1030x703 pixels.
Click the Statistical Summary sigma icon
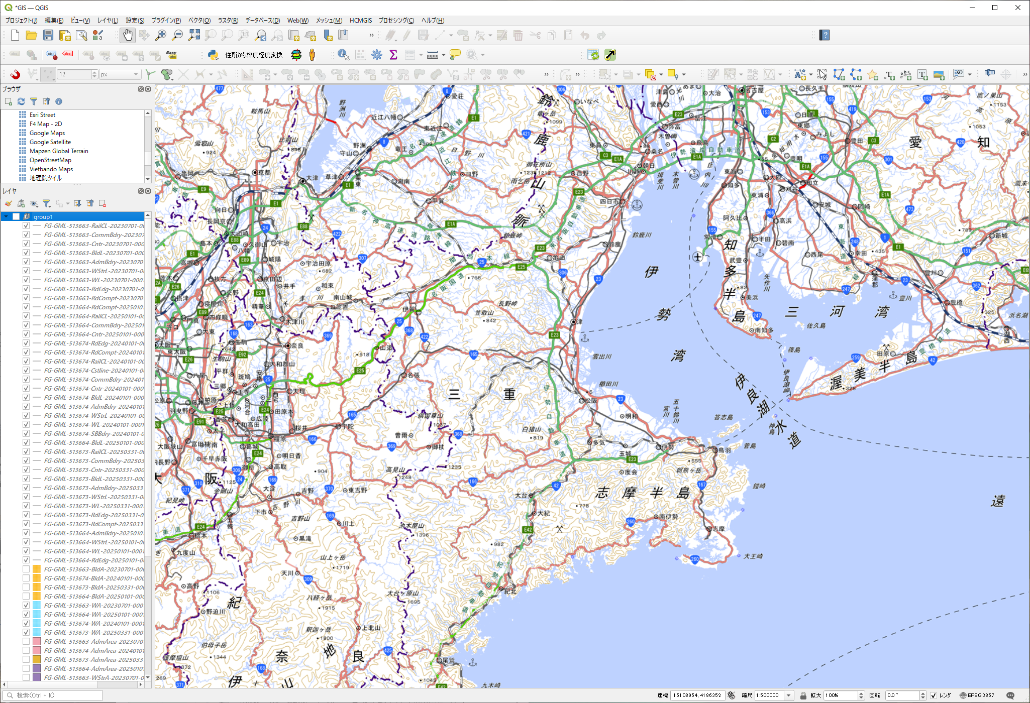click(x=393, y=55)
